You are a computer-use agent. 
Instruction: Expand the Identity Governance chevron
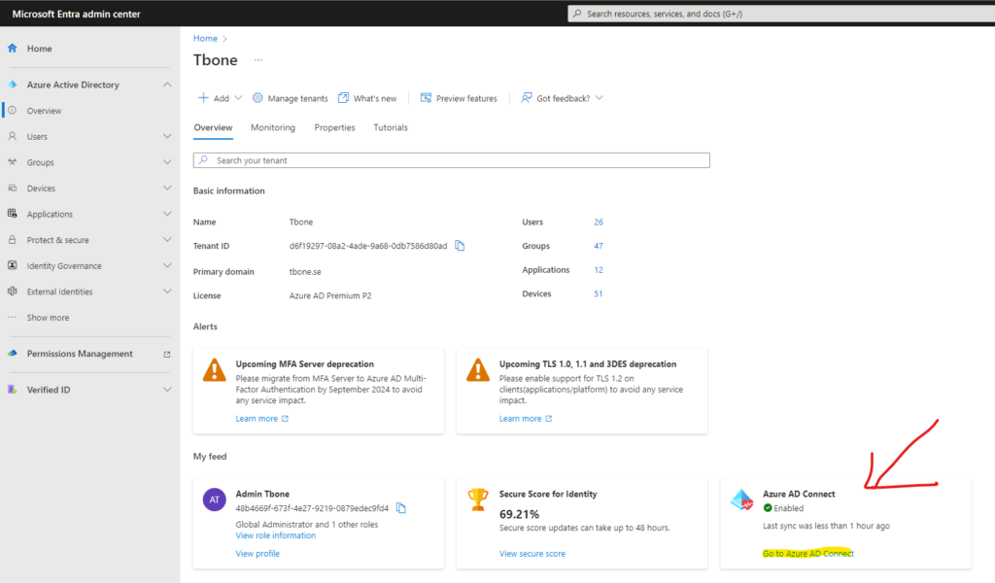167,266
